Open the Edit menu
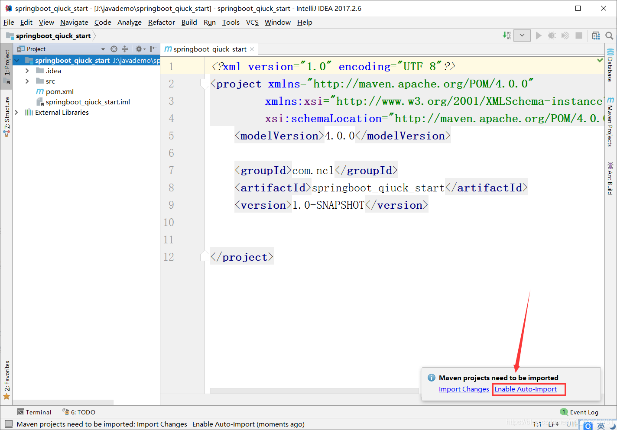Screen dimensions: 617x430 (26, 22)
